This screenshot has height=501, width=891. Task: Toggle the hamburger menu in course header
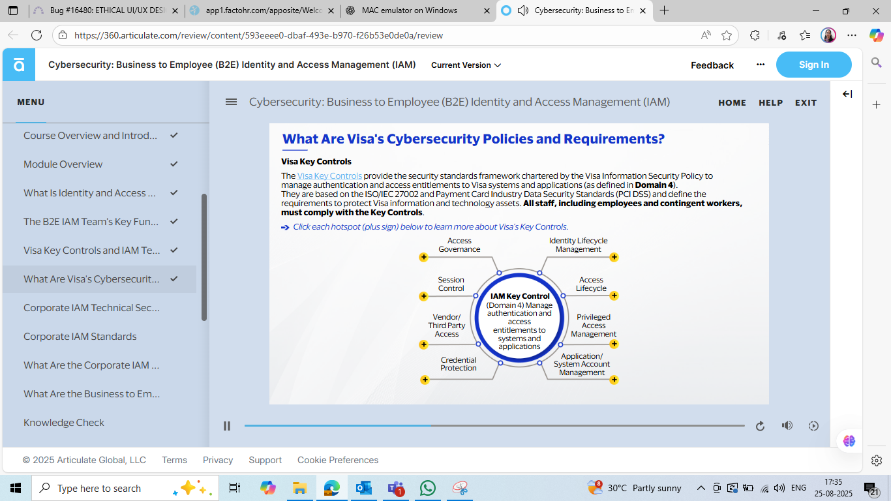[231, 102]
